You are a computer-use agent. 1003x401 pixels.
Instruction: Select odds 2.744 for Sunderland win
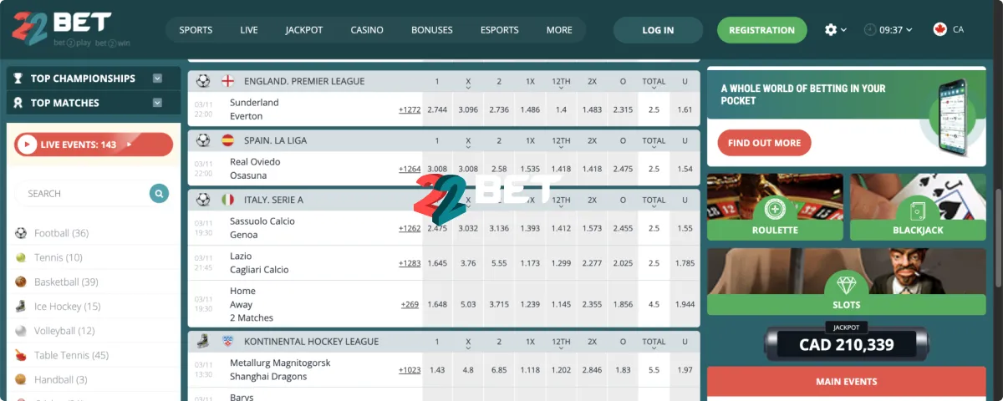(437, 109)
